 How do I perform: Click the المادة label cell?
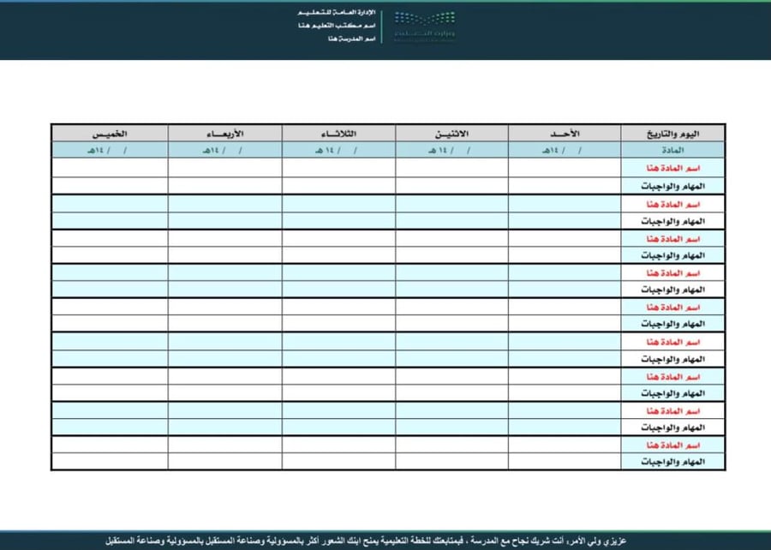pyautogui.click(x=672, y=150)
